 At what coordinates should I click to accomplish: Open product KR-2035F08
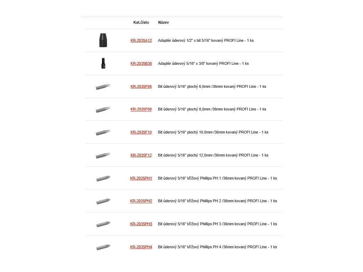141,109
